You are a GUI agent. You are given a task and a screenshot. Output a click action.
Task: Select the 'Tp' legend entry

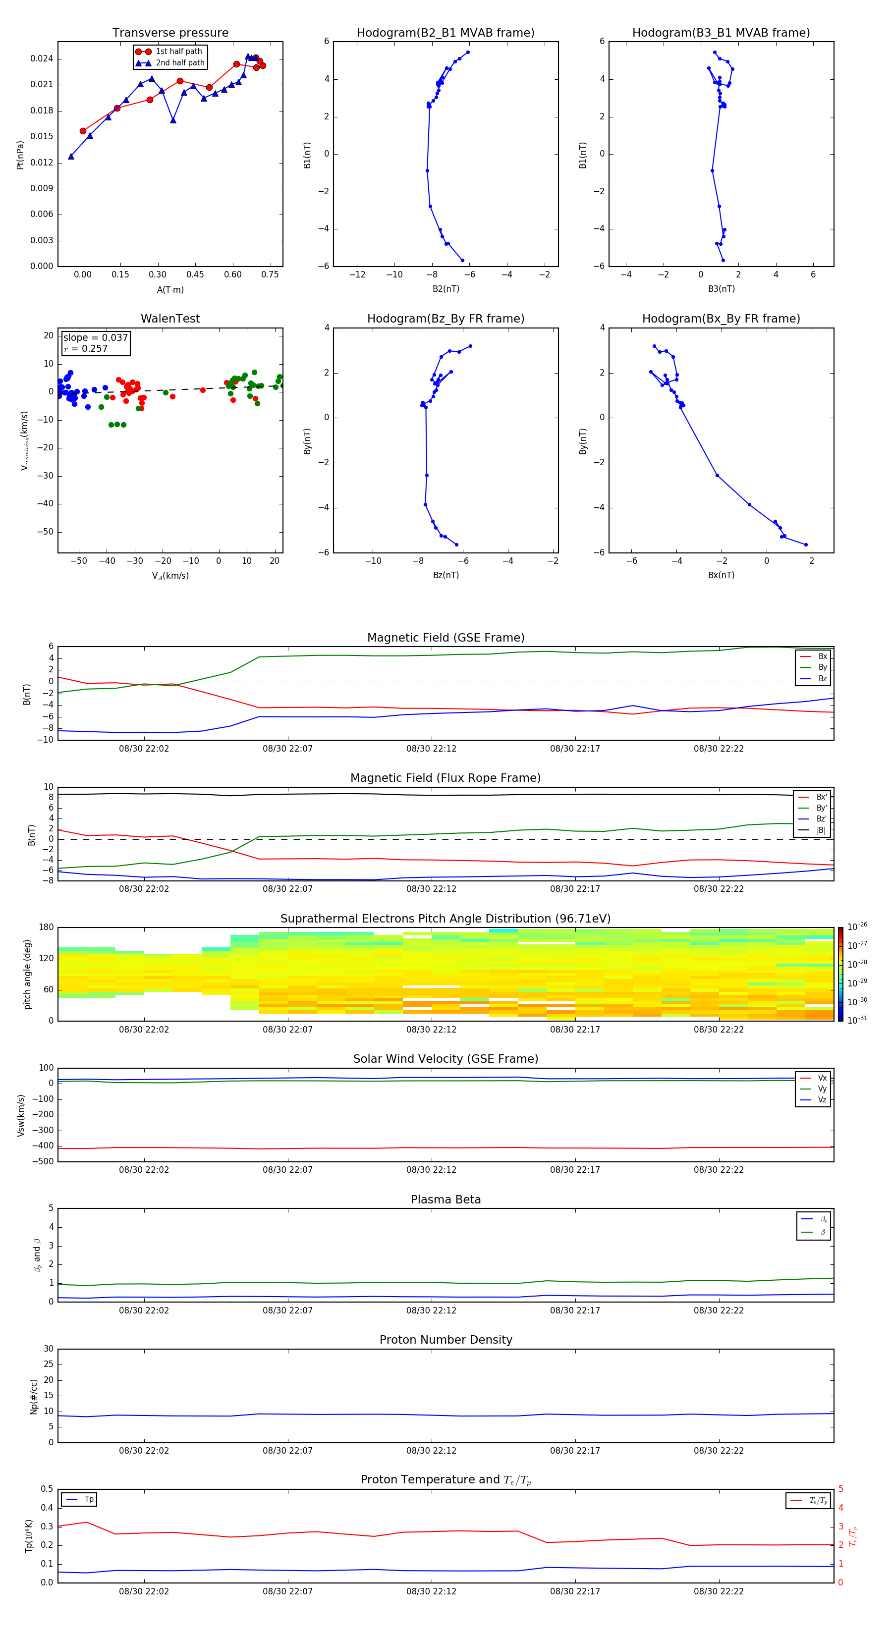coord(80,1499)
